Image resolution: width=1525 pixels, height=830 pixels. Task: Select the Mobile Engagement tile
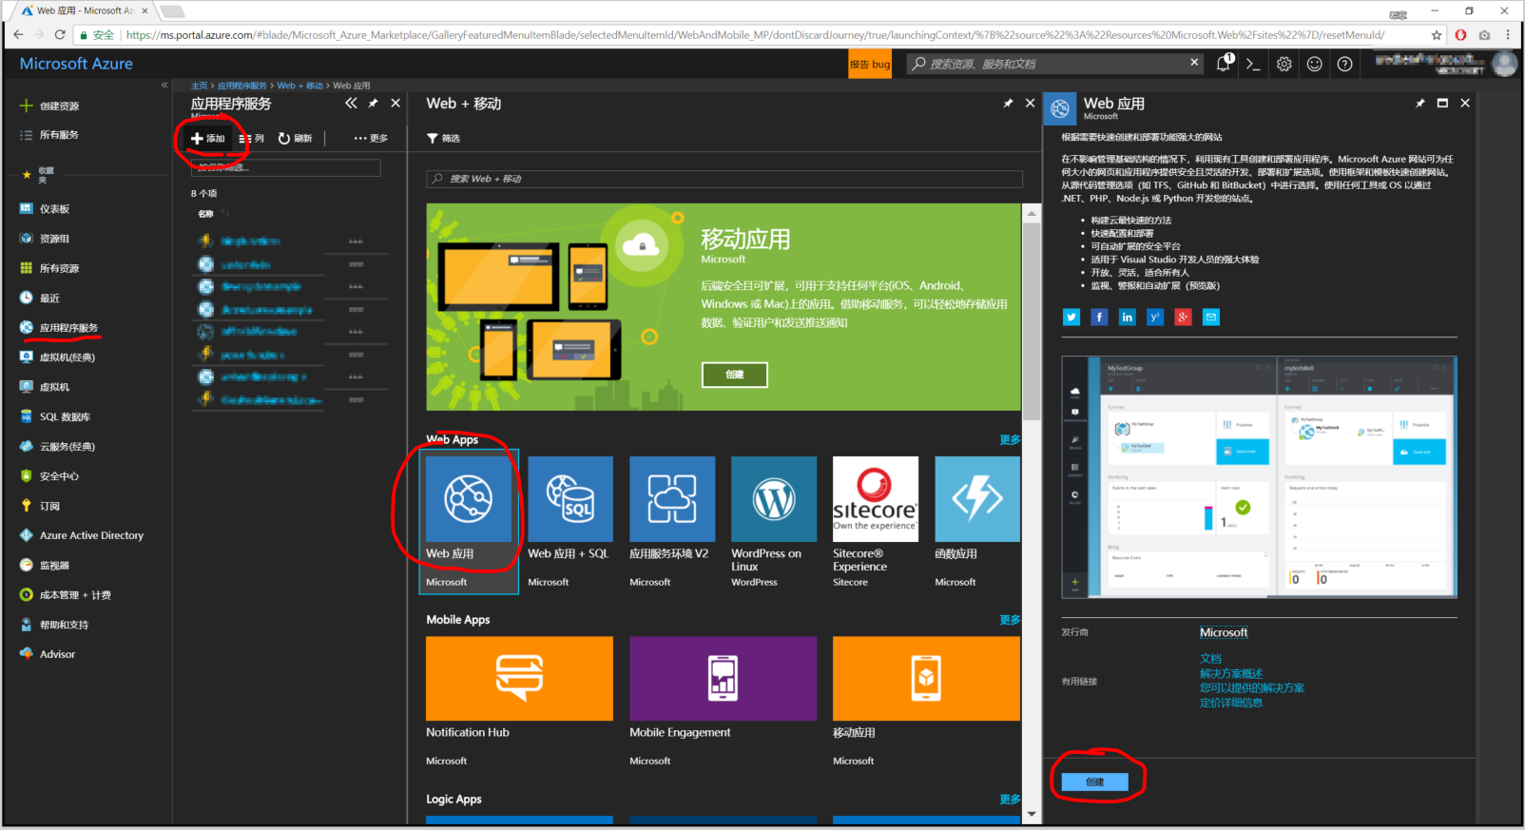[723, 702]
